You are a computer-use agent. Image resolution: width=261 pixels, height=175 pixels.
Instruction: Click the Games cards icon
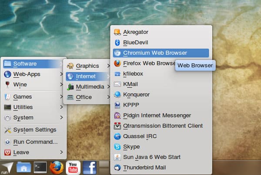pyautogui.click(x=7, y=97)
